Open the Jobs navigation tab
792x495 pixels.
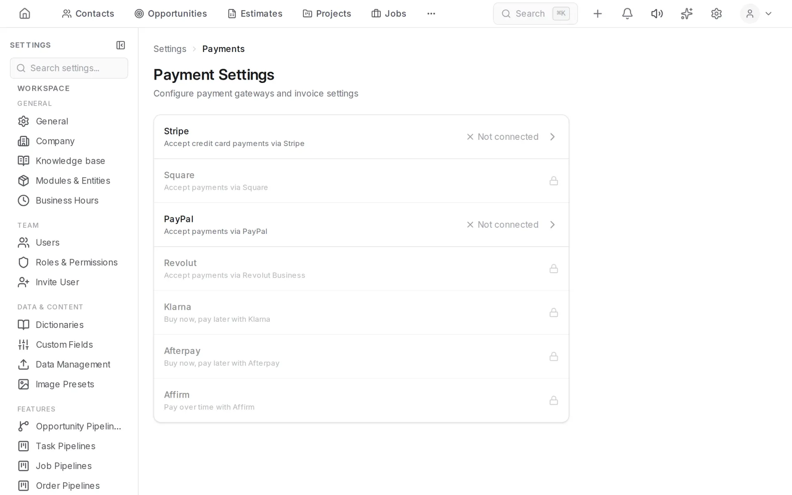coord(389,14)
